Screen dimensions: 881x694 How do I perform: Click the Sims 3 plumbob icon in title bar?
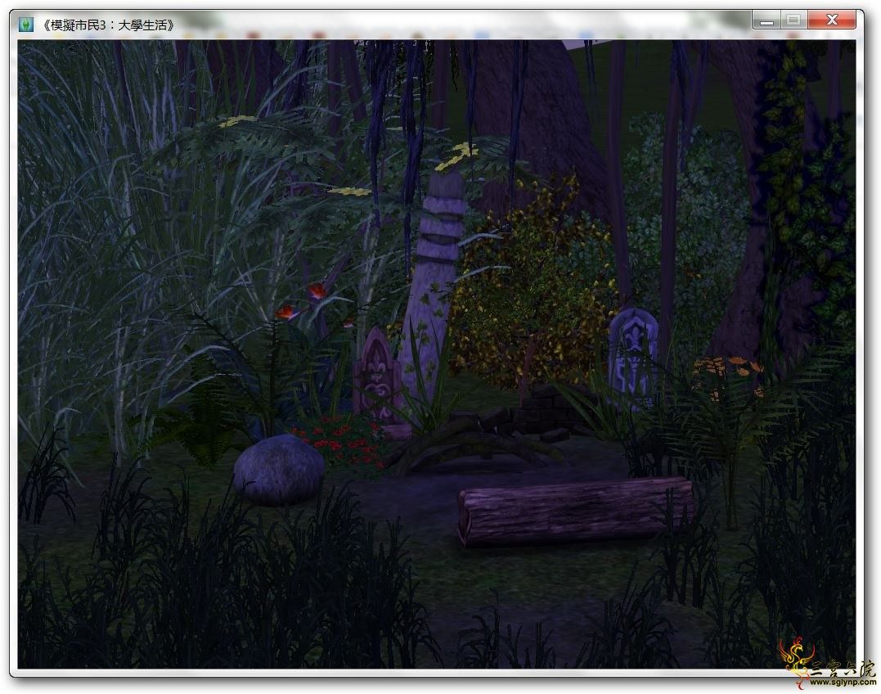coord(26,25)
